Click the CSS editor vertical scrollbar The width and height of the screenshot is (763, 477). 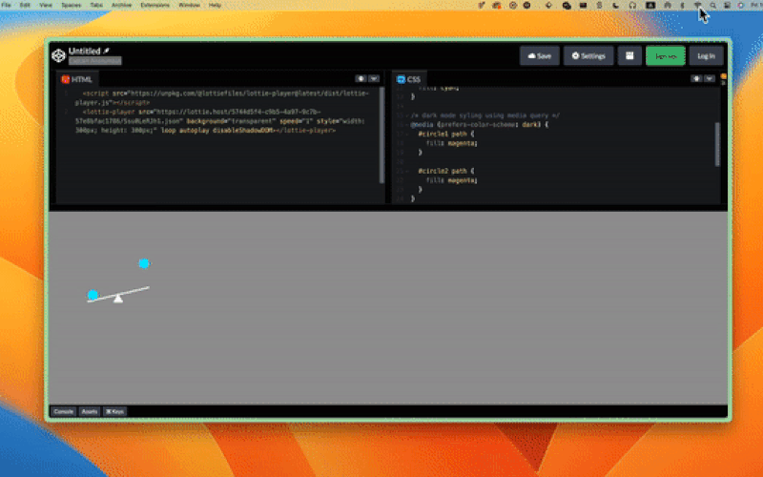(x=717, y=145)
